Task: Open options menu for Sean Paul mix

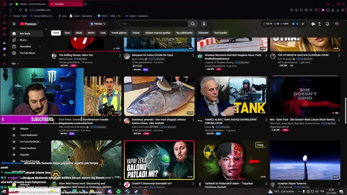Action: (x=339, y=120)
